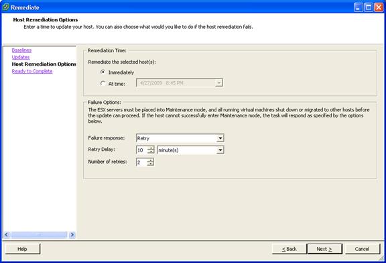Increase Number of retries with up arrow
This screenshot has width=386, height=263.
click(x=150, y=160)
